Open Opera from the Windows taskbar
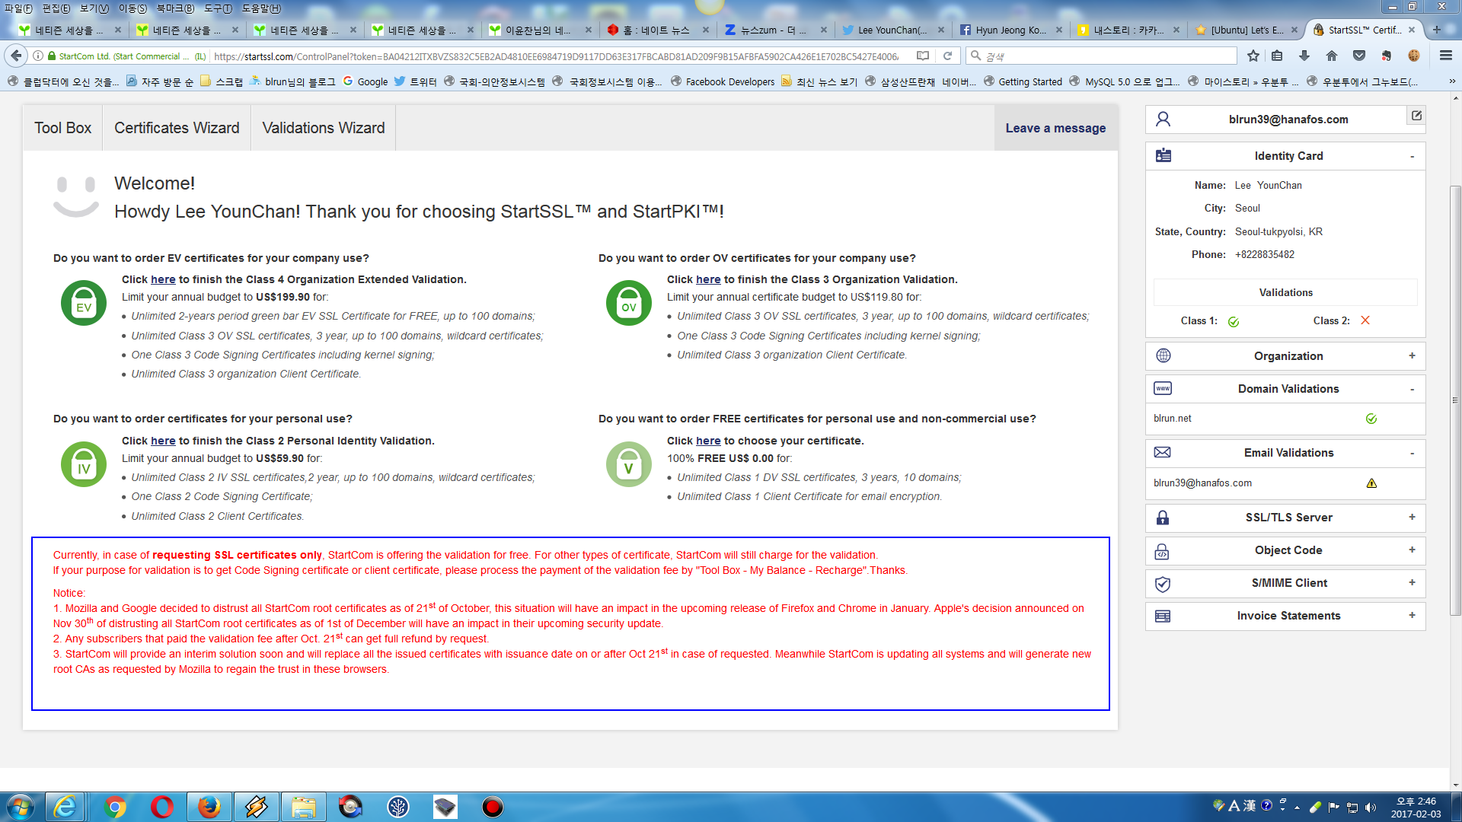The height and width of the screenshot is (822, 1462). [x=162, y=807]
